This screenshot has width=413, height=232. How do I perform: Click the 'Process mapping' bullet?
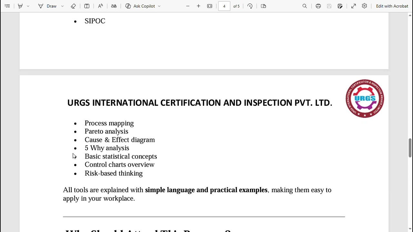tap(109, 123)
